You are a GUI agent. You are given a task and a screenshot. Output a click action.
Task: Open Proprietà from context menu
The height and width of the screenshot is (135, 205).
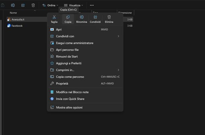pos(85,83)
